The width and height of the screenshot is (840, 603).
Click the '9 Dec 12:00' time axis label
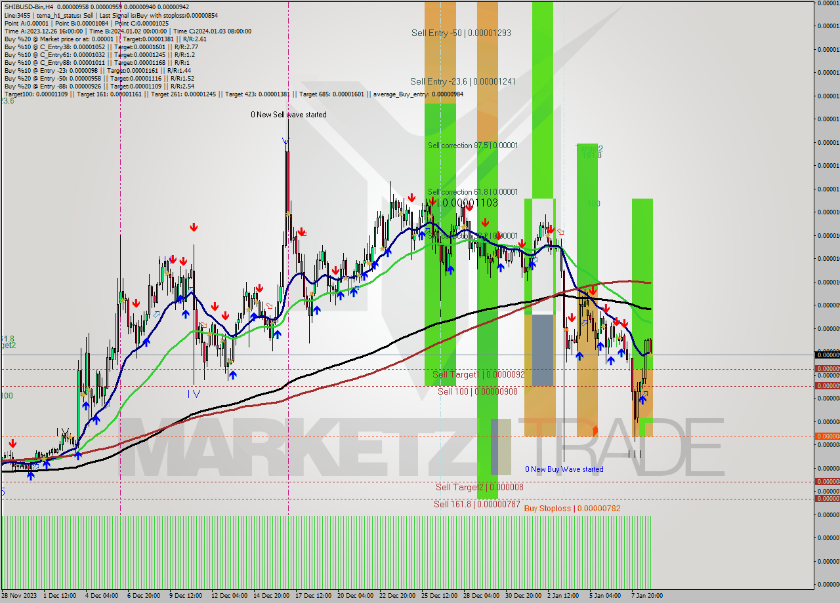185,596
